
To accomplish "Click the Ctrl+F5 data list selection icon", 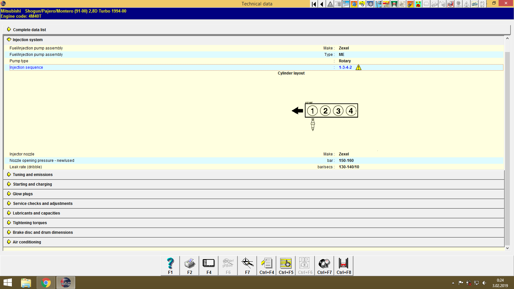I will click(x=286, y=263).
